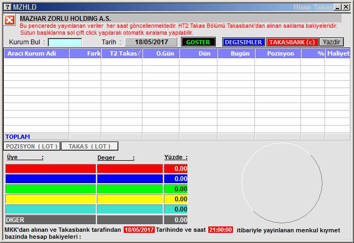
Task: Click the yellow Yüzde value 0.00
Action: tap(176, 199)
